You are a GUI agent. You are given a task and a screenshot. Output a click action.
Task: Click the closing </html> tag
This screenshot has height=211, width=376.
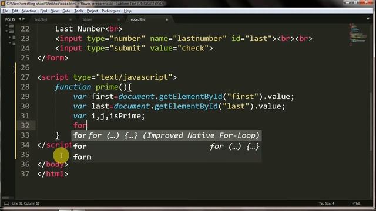coord(53,174)
